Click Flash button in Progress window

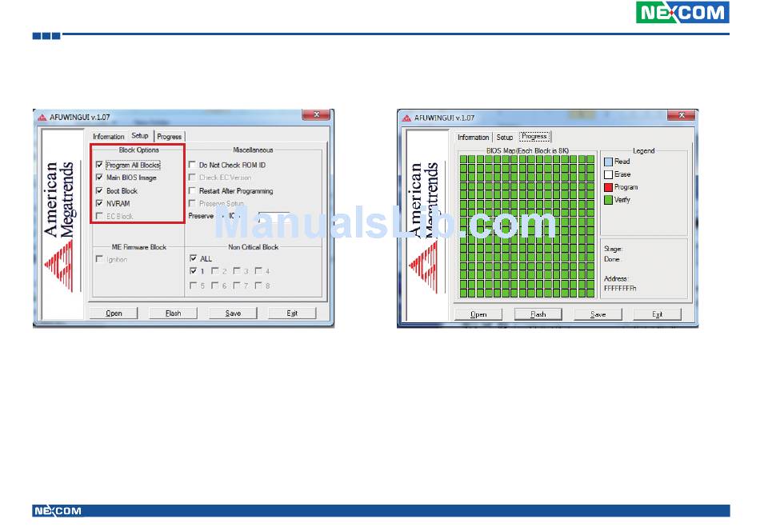coord(538,314)
